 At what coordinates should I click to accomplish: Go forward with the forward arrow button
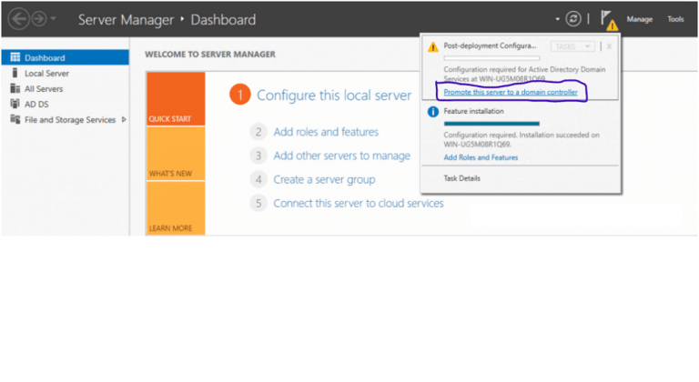(x=39, y=19)
